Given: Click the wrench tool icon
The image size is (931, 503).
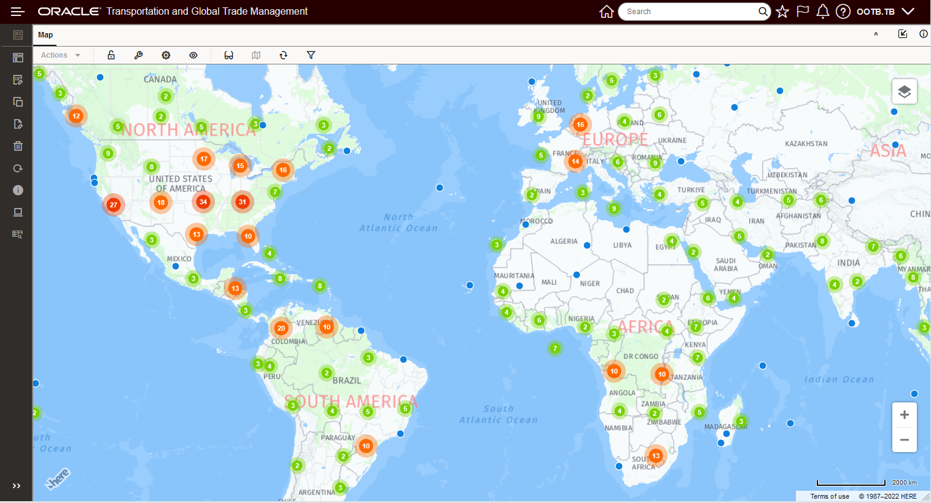Looking at the screenshot, I should pos(139,55).
